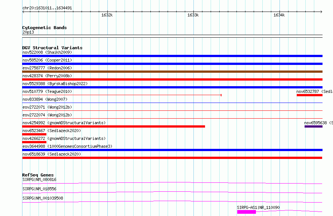Open variant esv2758777 (Redon2006) label

coord(47,68)
